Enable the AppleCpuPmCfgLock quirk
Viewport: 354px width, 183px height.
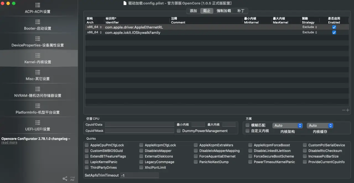[x=87, y=145]
